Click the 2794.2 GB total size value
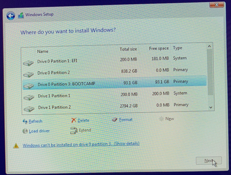 (129, 106)
